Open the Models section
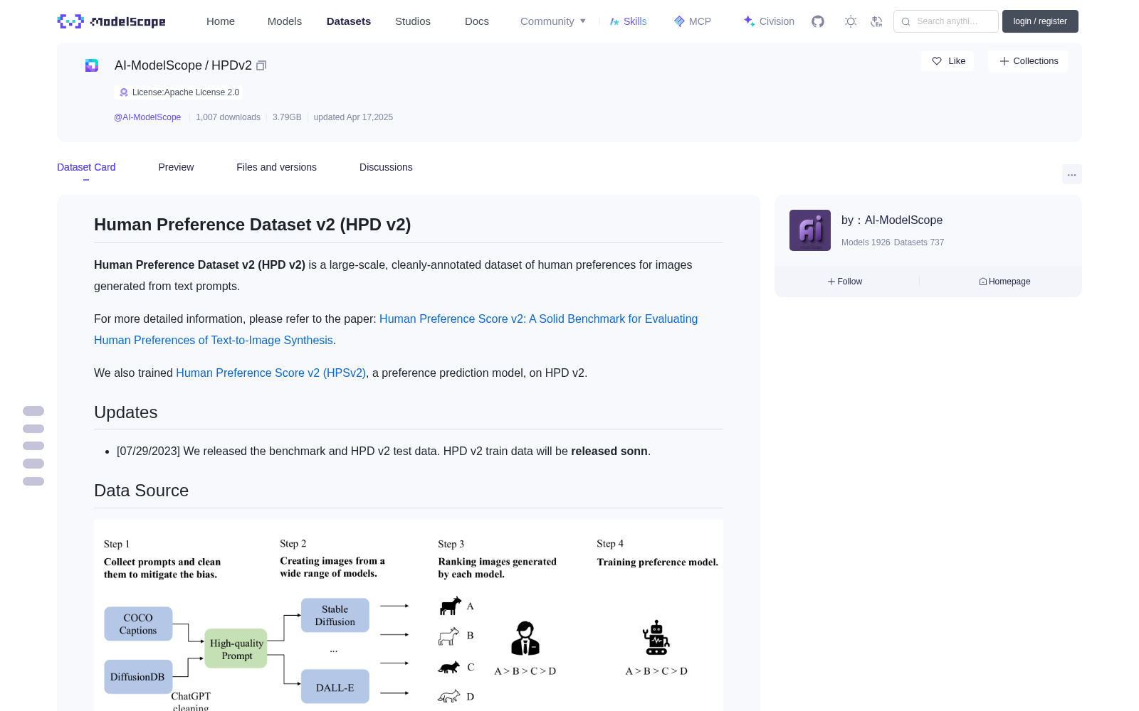The image size is (1139, 711). 285,21
